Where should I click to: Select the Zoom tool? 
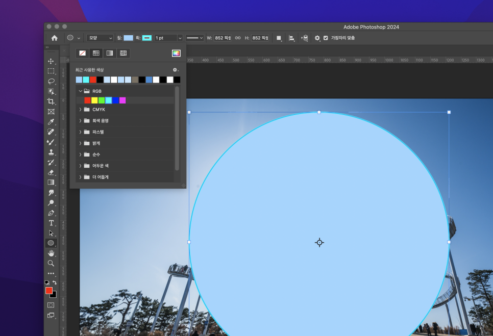pos(51,263)
